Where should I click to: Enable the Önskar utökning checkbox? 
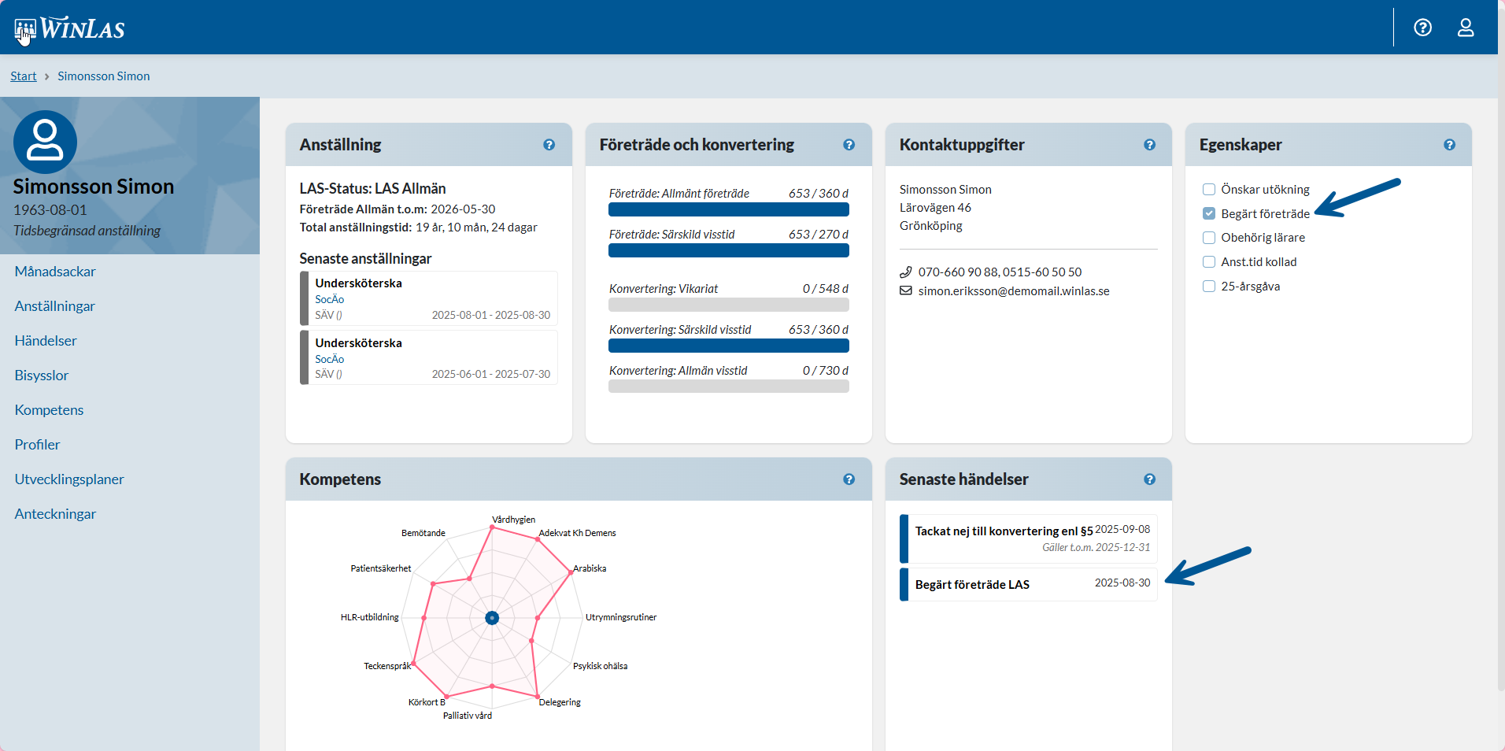tap(1209, 189)
